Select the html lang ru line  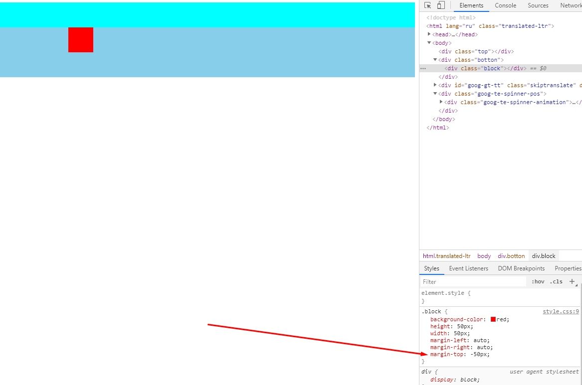[490, 26]
